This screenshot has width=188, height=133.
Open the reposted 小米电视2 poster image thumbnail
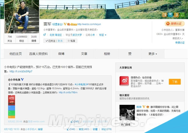point(12,107)
